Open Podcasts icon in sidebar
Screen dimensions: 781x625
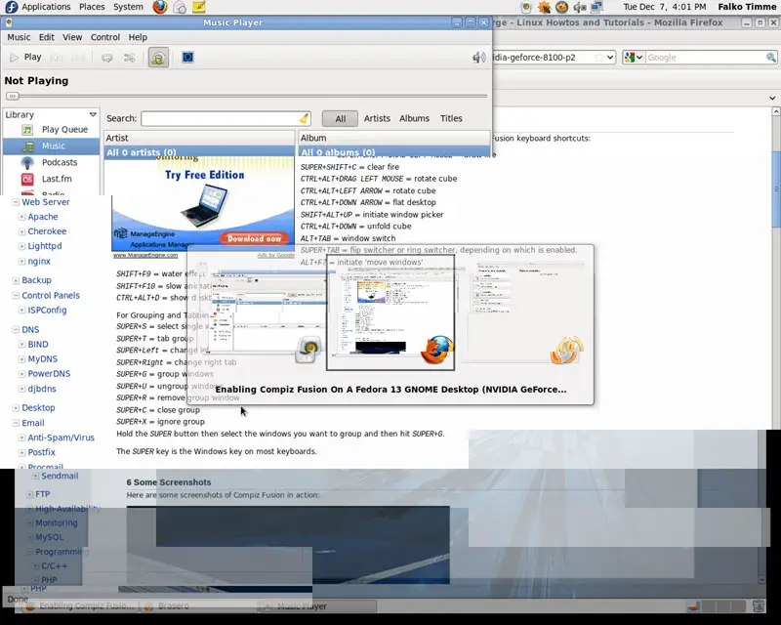27,162
